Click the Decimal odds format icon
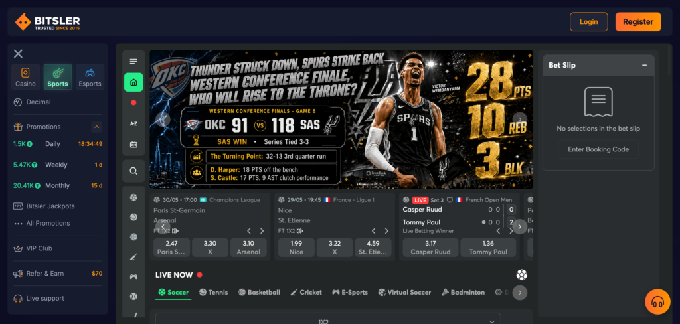The width and height of the screenshot is (680, 324). coord(18,102)
